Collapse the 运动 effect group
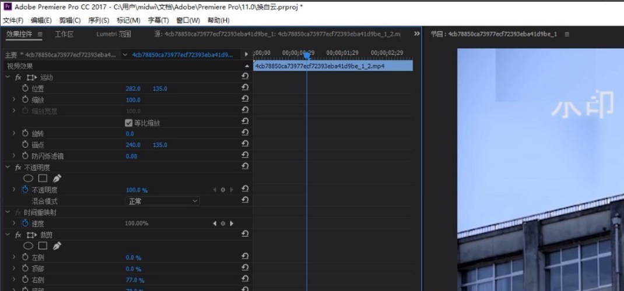Viewport: 624px width, 291px height. click(x=8, y=77)
